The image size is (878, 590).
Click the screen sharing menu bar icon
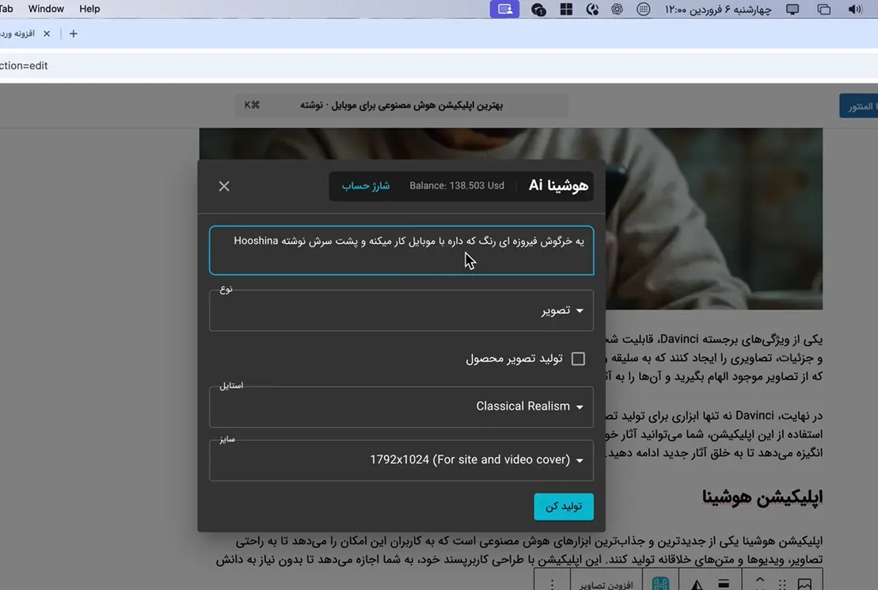504,9
